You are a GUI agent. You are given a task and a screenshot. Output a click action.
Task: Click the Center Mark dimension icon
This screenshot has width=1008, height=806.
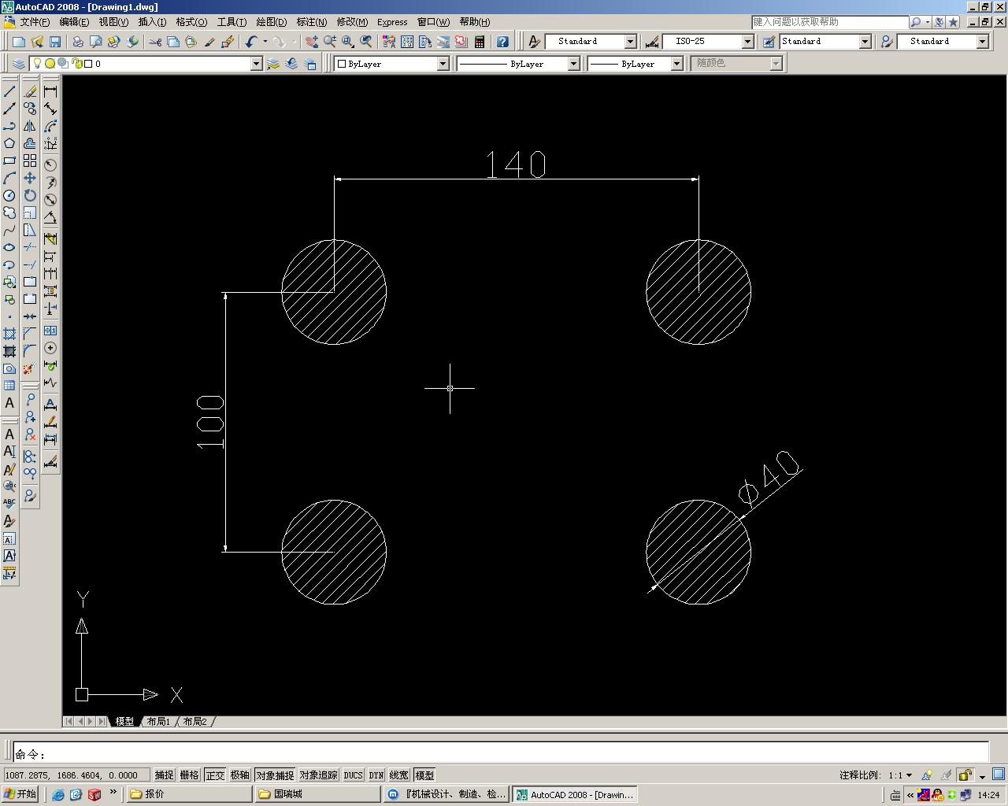(x=50, y=348)
